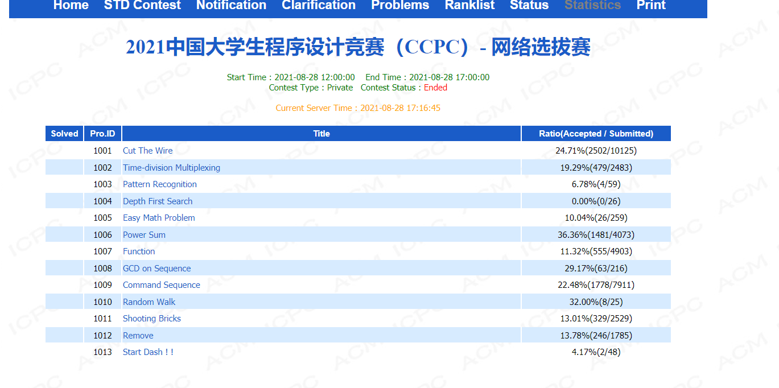
Task: Open problem "Command Sequence"
Action: [162, 284]
